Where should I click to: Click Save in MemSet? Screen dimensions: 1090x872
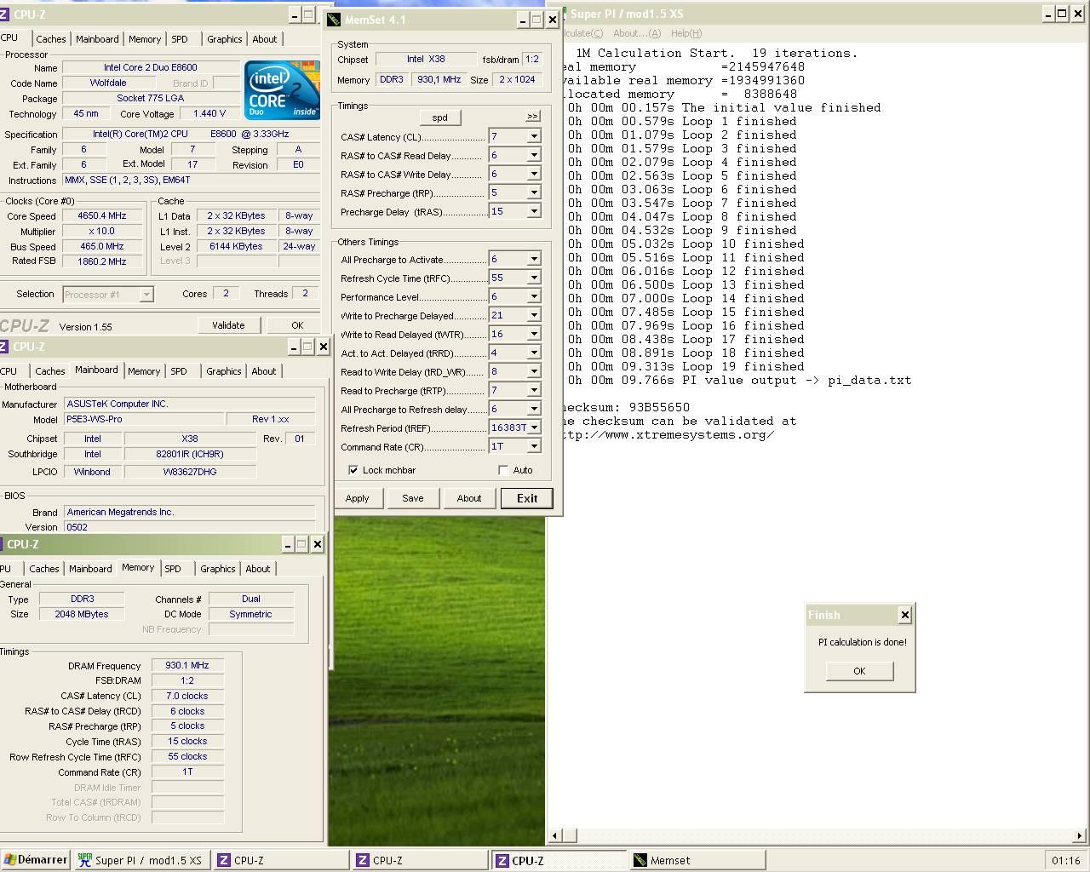[412, 498]
